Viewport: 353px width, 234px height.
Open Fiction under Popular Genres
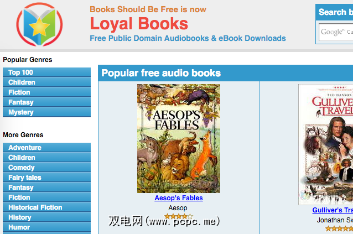(46, 92)
